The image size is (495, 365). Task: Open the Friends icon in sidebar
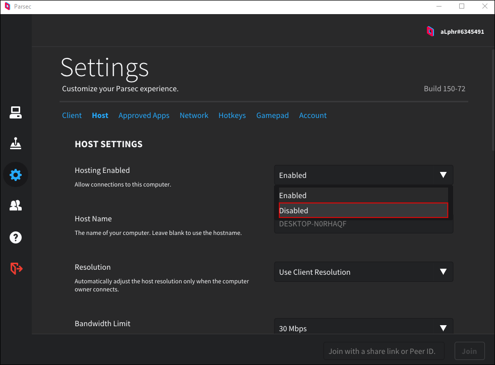click(x=16, y=206)
